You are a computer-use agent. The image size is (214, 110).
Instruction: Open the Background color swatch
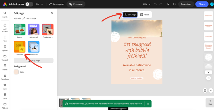coord(16,72)
